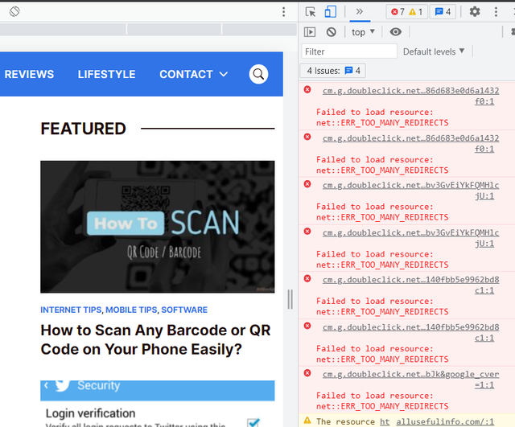Screen dimensions: 515x427
Task: Clear the console
Action: [331, 32]
